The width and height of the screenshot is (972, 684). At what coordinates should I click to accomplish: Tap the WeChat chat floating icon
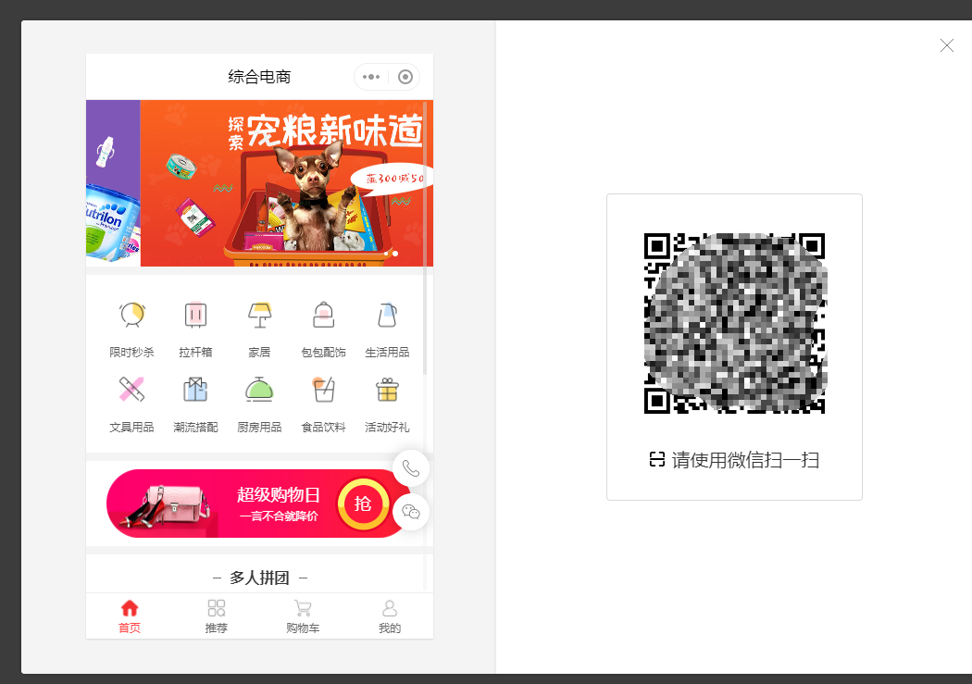pyautogui.click(x=411, y=512)
